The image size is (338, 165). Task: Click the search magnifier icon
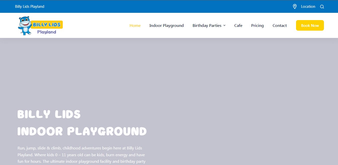click(322, 7)
